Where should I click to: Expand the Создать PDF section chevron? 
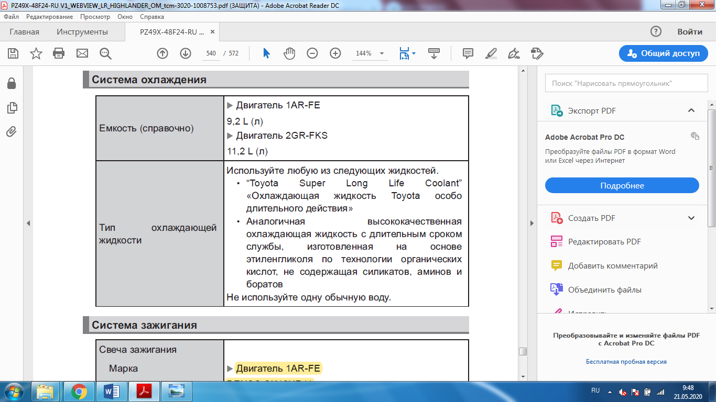691,218
